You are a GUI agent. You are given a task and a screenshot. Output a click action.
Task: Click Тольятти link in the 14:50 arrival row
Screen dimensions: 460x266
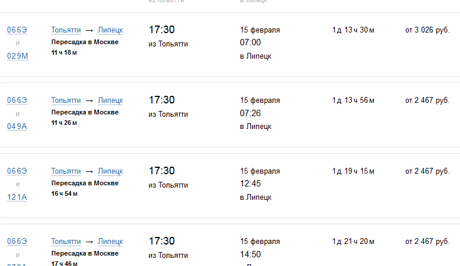coord(66,242)
